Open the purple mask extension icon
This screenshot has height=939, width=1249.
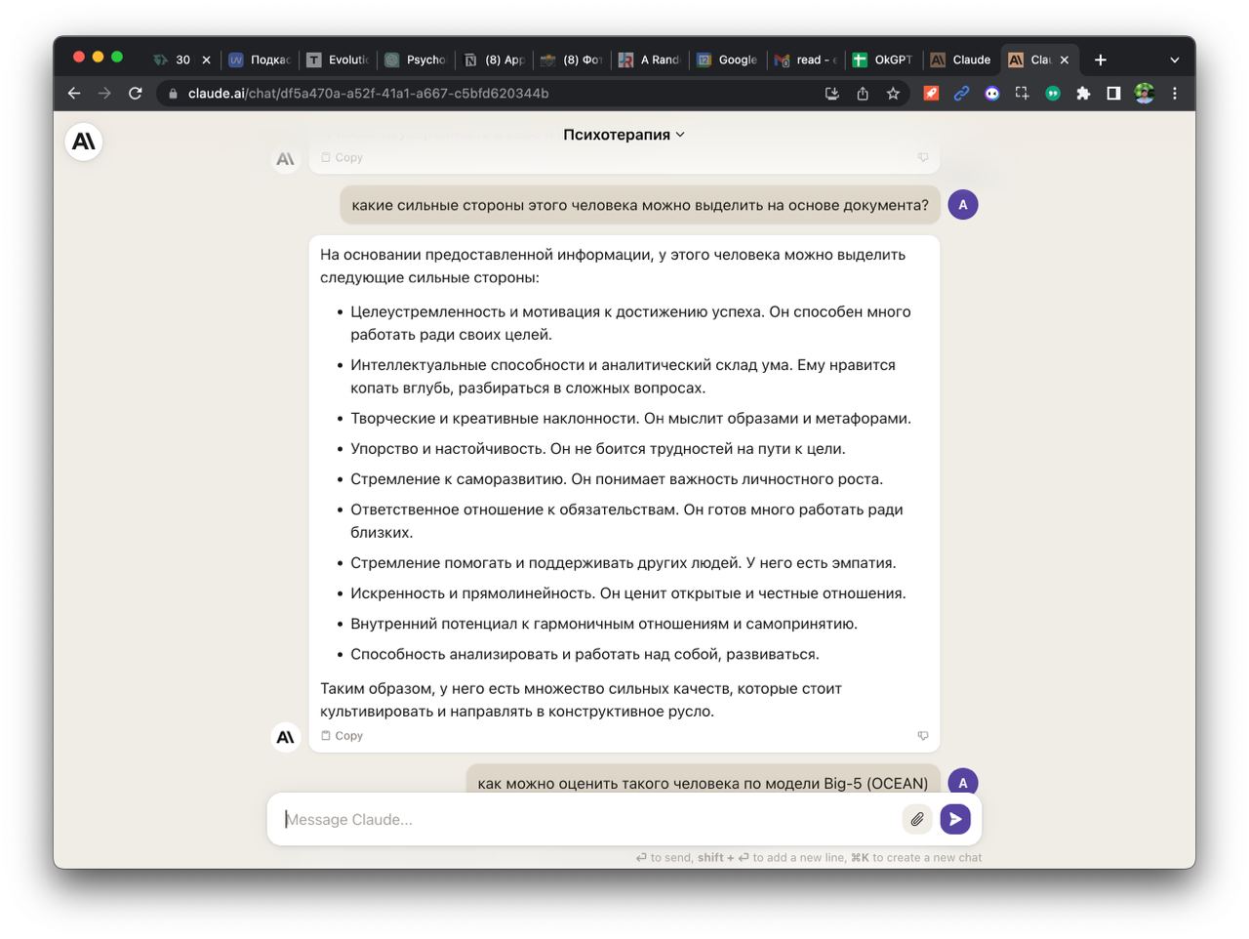coord(992,93)
